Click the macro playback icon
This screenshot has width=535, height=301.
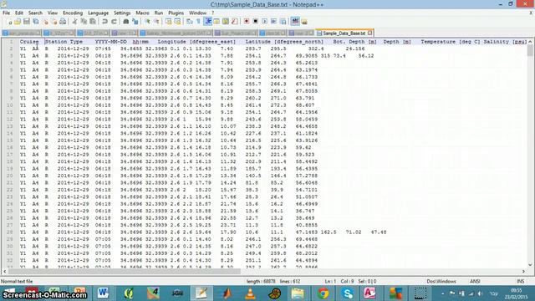(264, 22)
